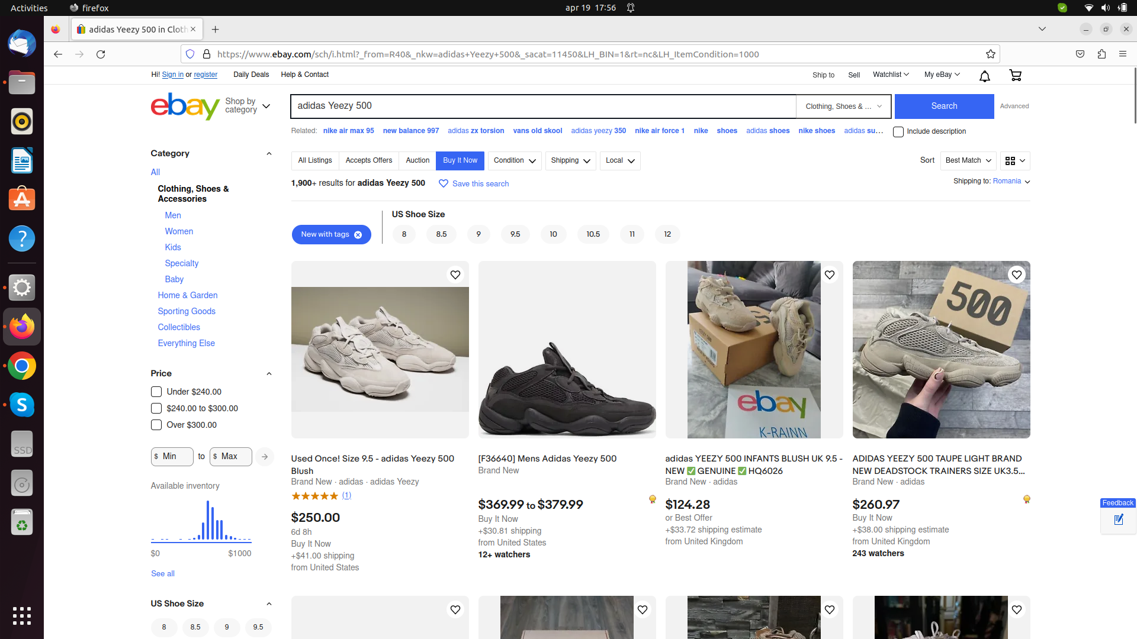The height and width of the screenshot is (639, 1137).
Task: Bookmark the page using the star icon
Action: (x=991, y=54)
